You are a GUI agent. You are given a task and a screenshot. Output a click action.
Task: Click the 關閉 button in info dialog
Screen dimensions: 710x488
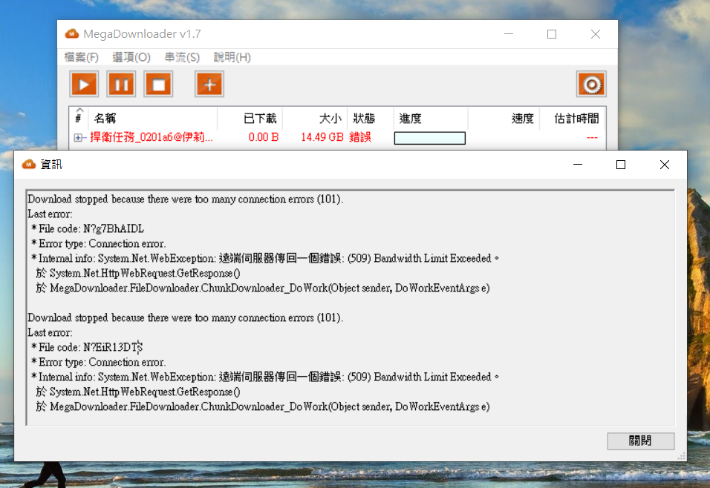click(640, 441)
